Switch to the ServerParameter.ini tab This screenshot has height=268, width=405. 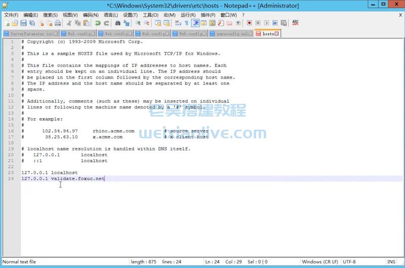pyautogui.click(x=30, y=33)
